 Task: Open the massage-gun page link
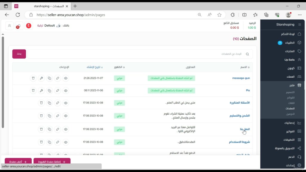pos(241,78)
